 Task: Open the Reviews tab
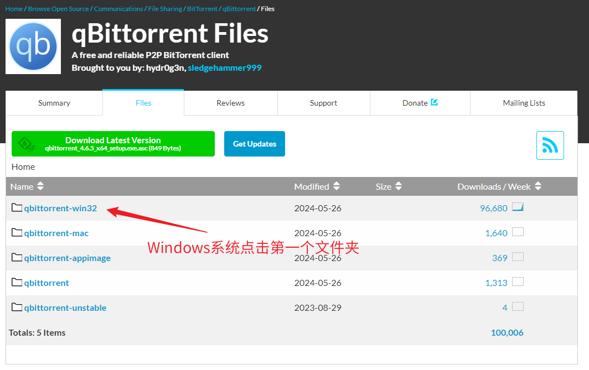tap(230, 103)
